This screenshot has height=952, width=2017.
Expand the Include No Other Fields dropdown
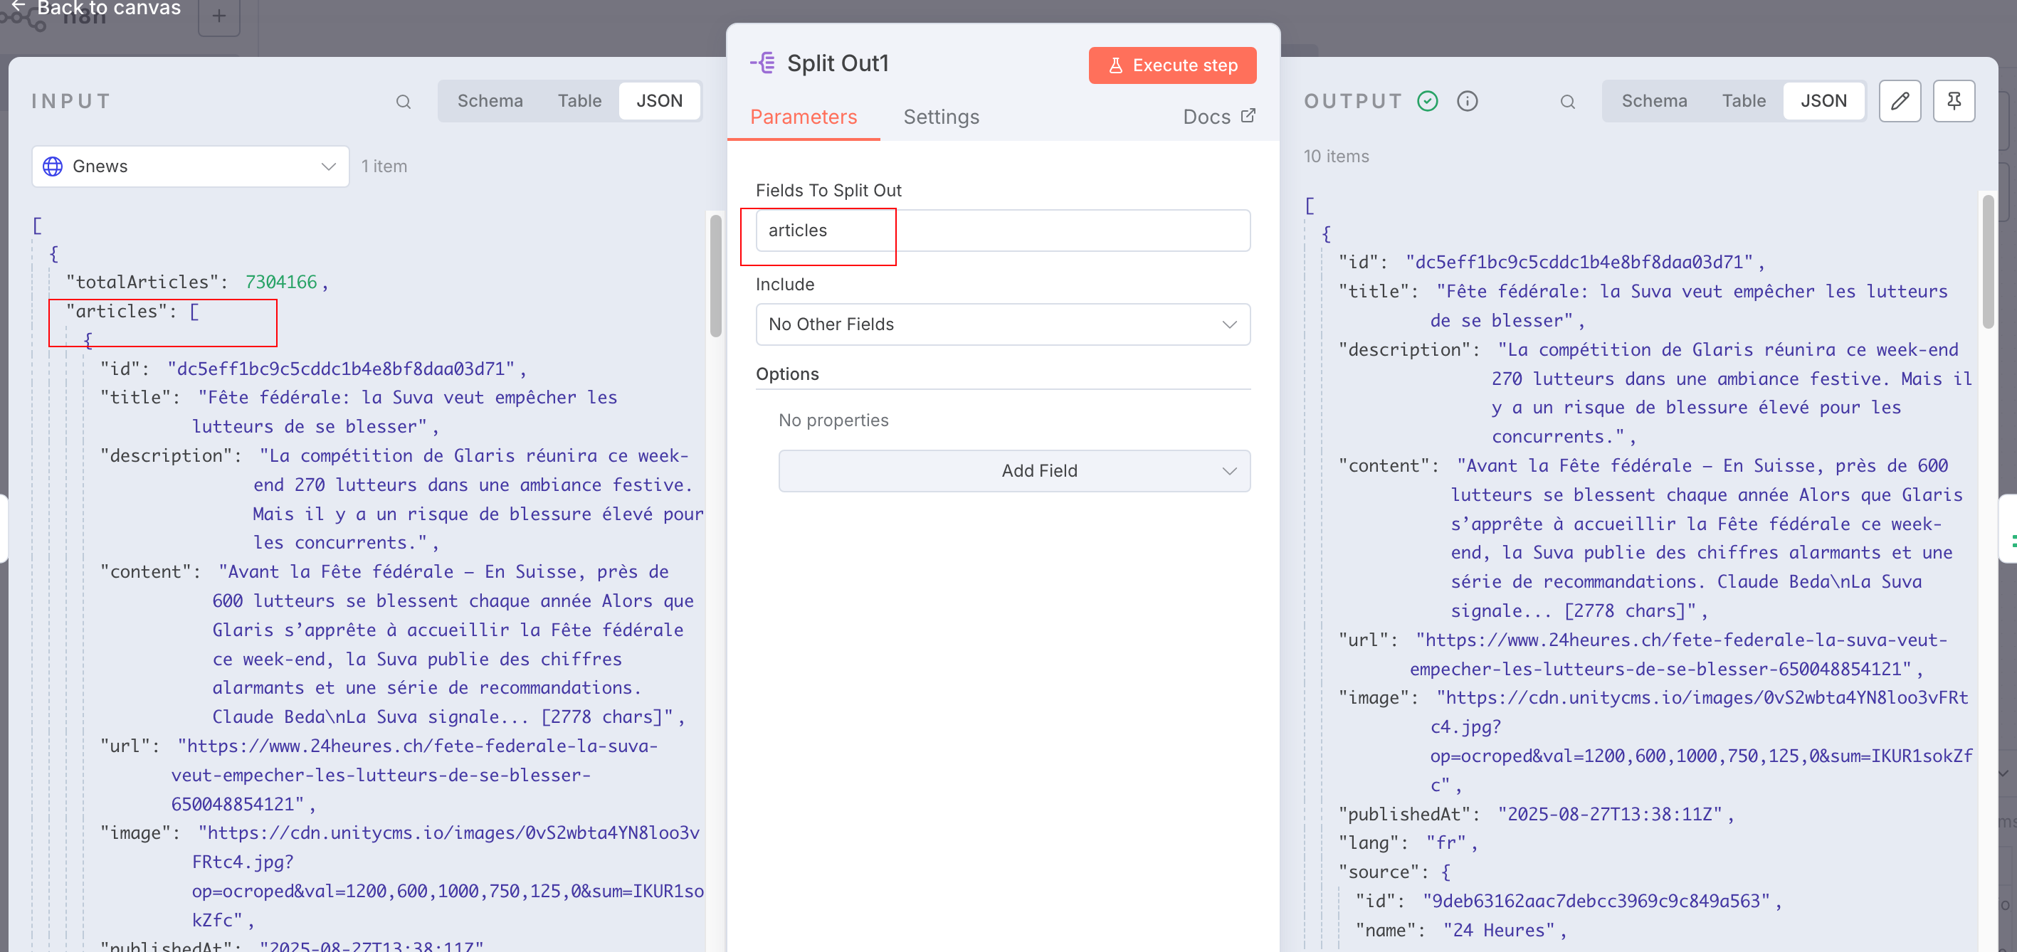pos(1002,324)
